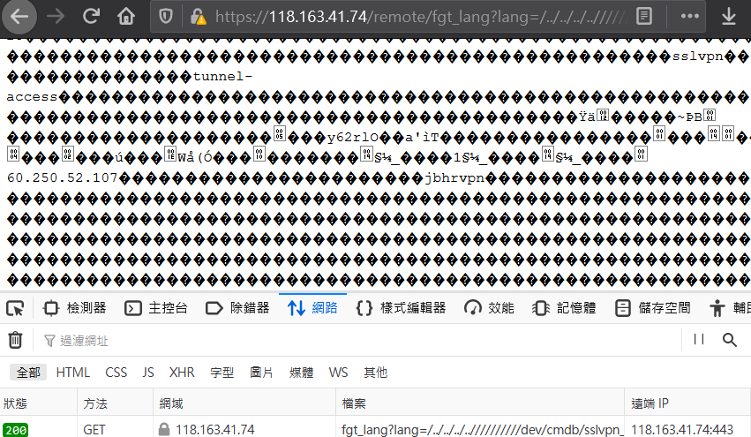Open the accessibility panel tab

click(x=729, y=308)
